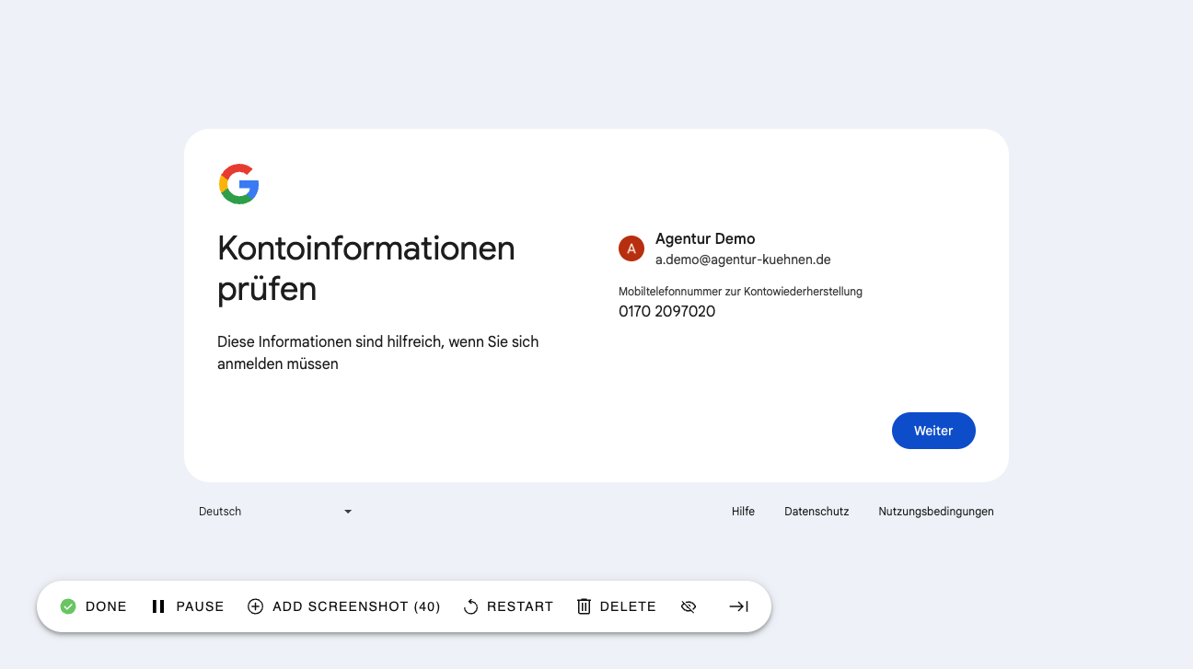
Task: Toggle the hide toolbar eye icon
Action: click(689, 606)
